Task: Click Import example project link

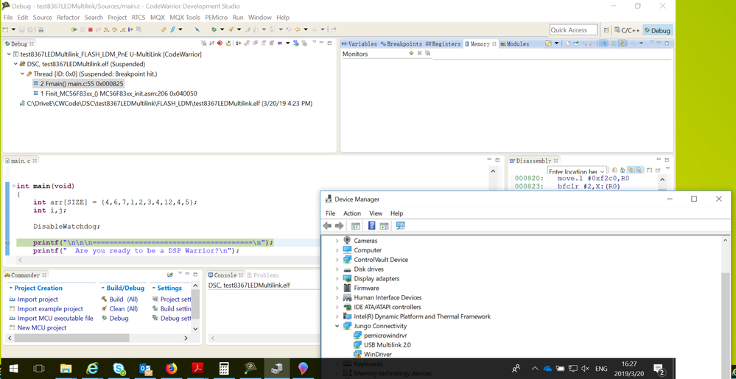Action: click(x=50, y=308)
